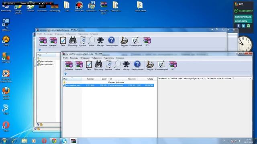This screenshot has width=257, height=144.
Task: Click Тест in the glasscalendar WinRAR window
Action: [x=63, y=42]
